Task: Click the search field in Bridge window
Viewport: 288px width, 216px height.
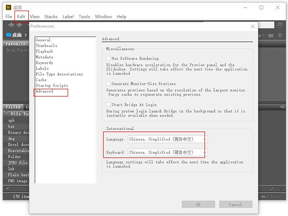Action: [x=266, y=25]
